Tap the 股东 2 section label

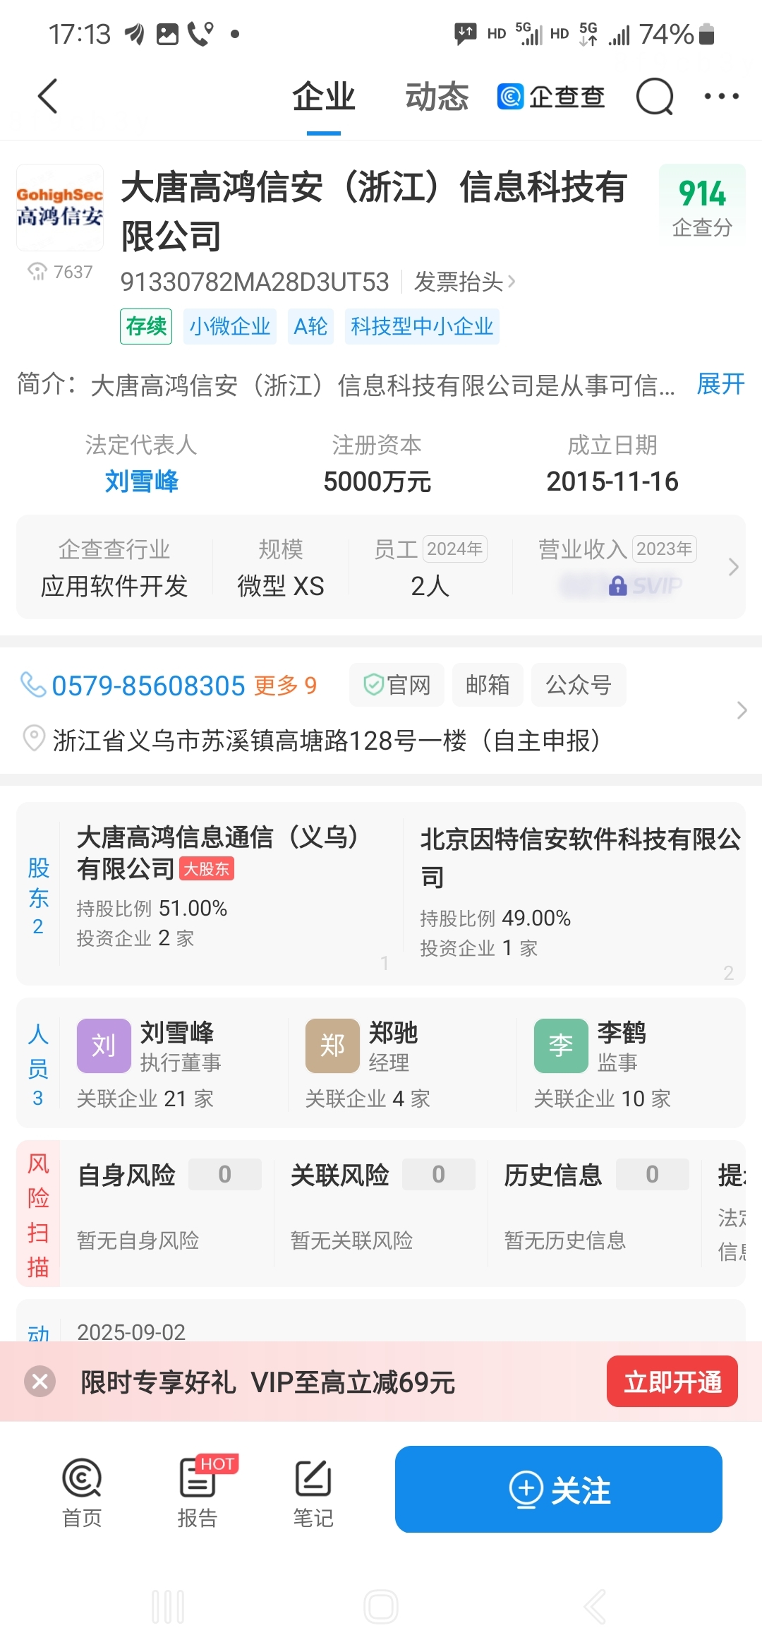[38, 897]
